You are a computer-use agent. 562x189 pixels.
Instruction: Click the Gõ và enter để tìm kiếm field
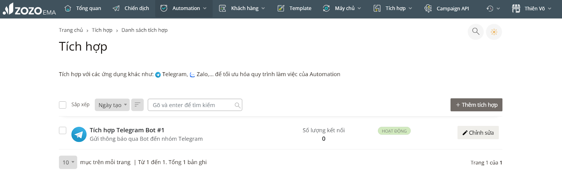click(x=195, y=105)
